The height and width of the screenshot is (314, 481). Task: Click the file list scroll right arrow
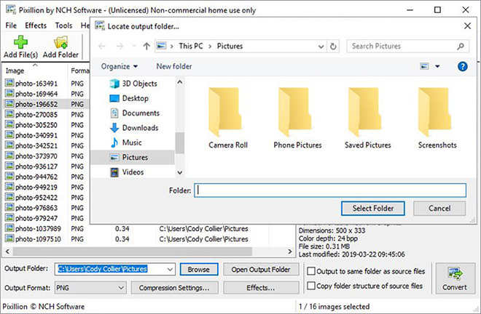[x=289, y=251]
